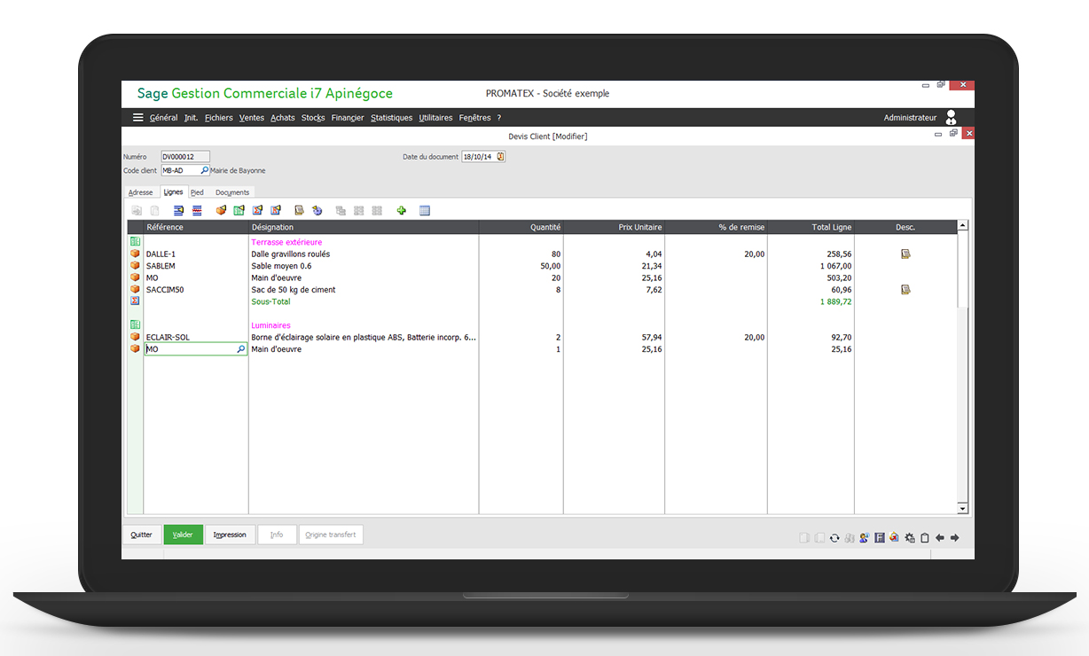Image resolution: width=1089 pixels, height=656 pixels.
Task: Click the Référence column header
Action: [x=196, y=227]
